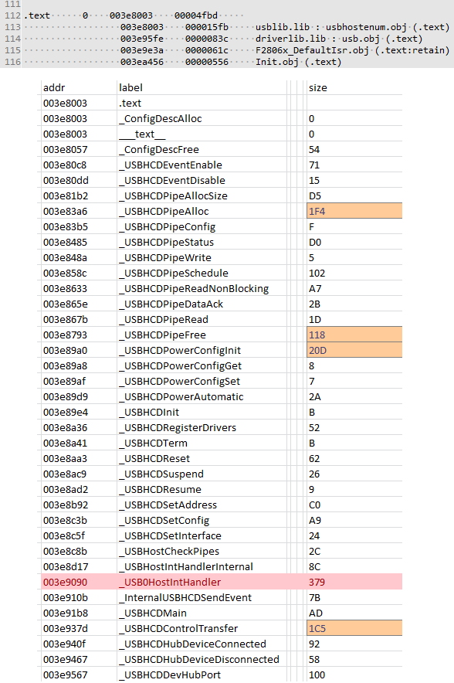Image resolution: width=454 pixels, height=683 pixels.
Task: Select the _USBHCDPipeFree label
Action: click(163, 335)
